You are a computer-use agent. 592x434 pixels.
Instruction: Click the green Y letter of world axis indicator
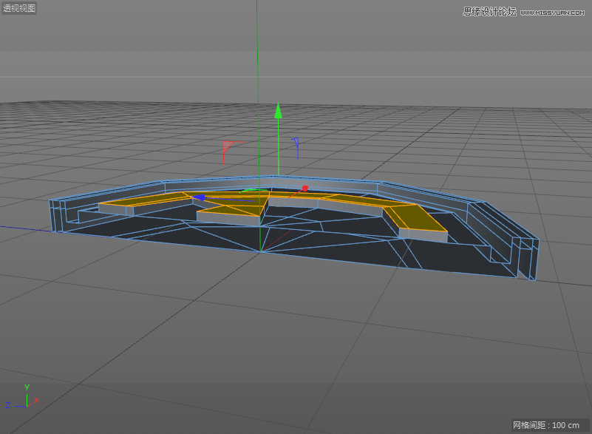point(27,387)
